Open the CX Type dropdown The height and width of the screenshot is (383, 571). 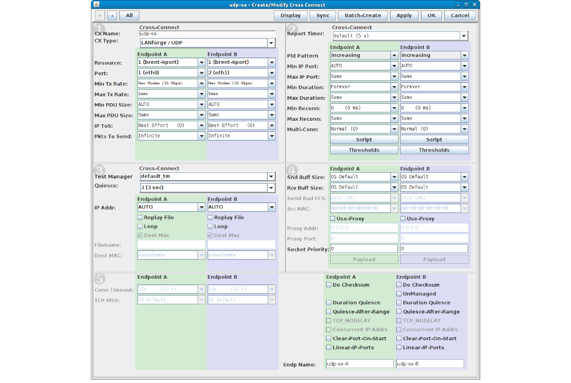(x=271, y=43)
